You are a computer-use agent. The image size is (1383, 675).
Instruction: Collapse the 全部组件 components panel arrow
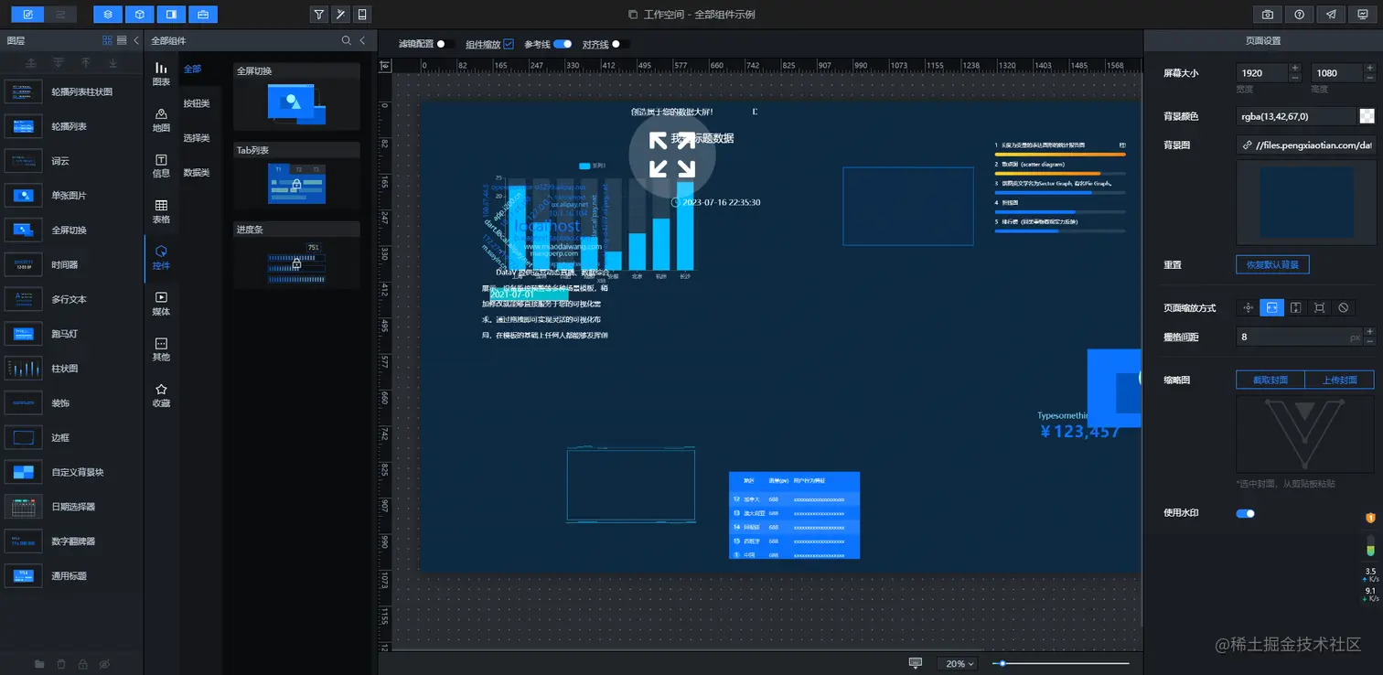click(x=362, y=40)
